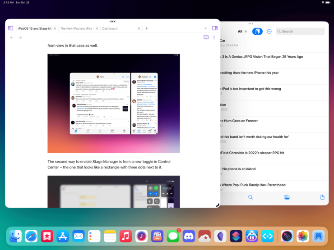
Task: Open the reading mode book icon
Action: (206, 37)
